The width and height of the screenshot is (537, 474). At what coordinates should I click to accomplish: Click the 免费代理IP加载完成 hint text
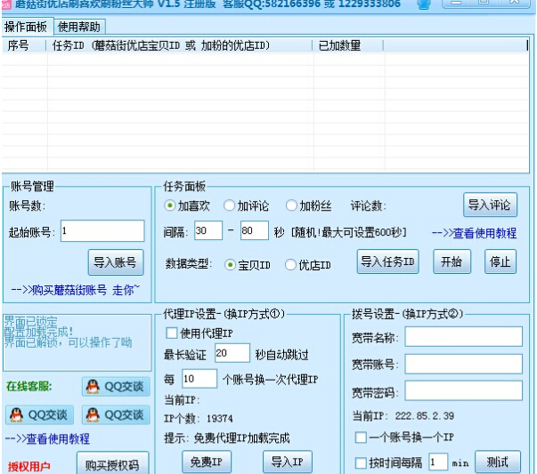(x=242, y=438)
